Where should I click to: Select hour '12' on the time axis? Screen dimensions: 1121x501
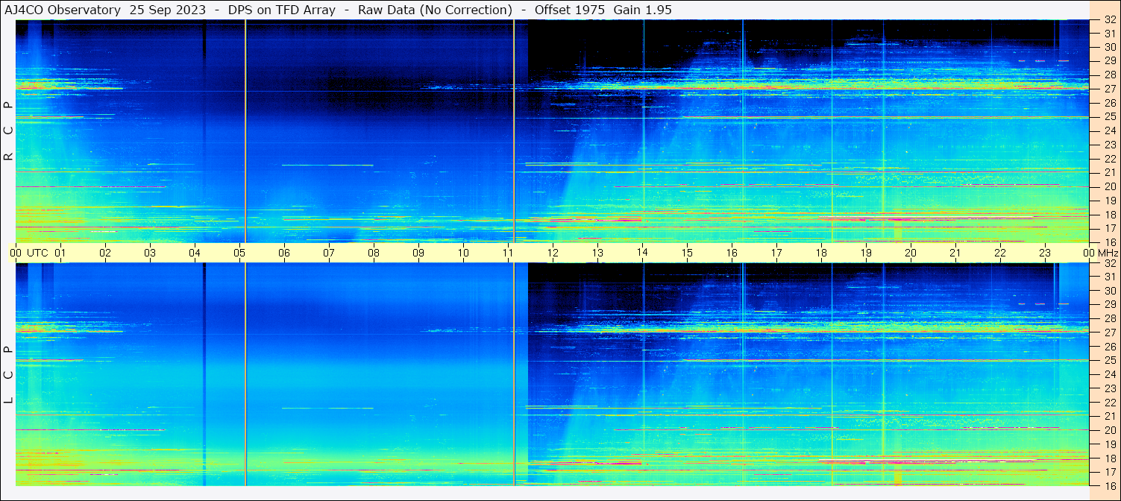(x=553, y=253)
